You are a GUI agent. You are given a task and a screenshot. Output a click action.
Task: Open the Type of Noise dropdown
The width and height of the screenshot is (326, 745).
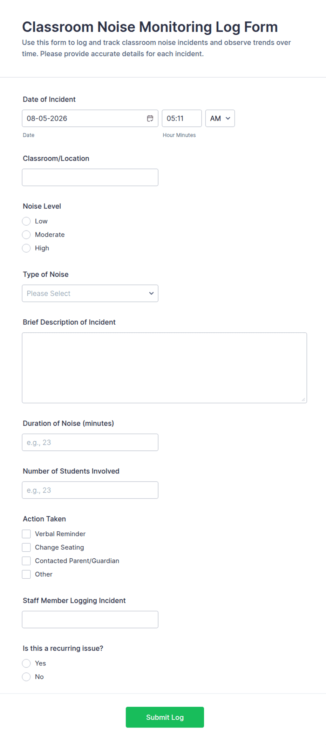(x=90, y=294)
